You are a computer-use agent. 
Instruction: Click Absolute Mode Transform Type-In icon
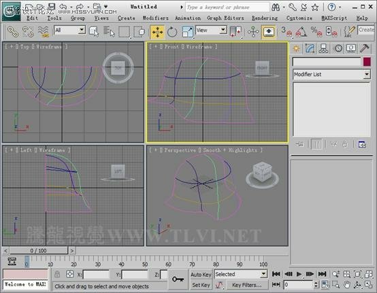pyautogui.click(x=69, y=274)
